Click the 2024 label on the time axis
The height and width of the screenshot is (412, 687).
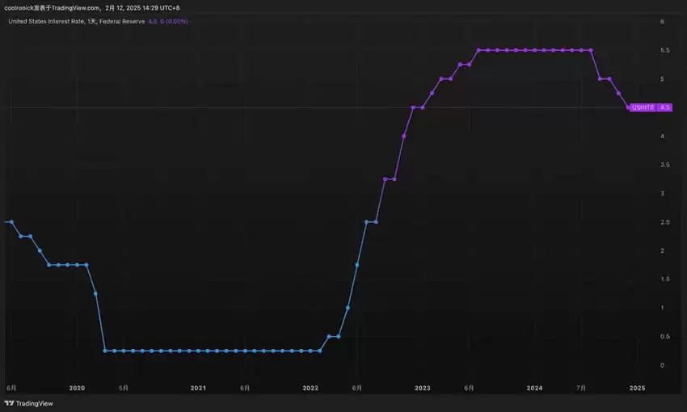tap(534, 388)
